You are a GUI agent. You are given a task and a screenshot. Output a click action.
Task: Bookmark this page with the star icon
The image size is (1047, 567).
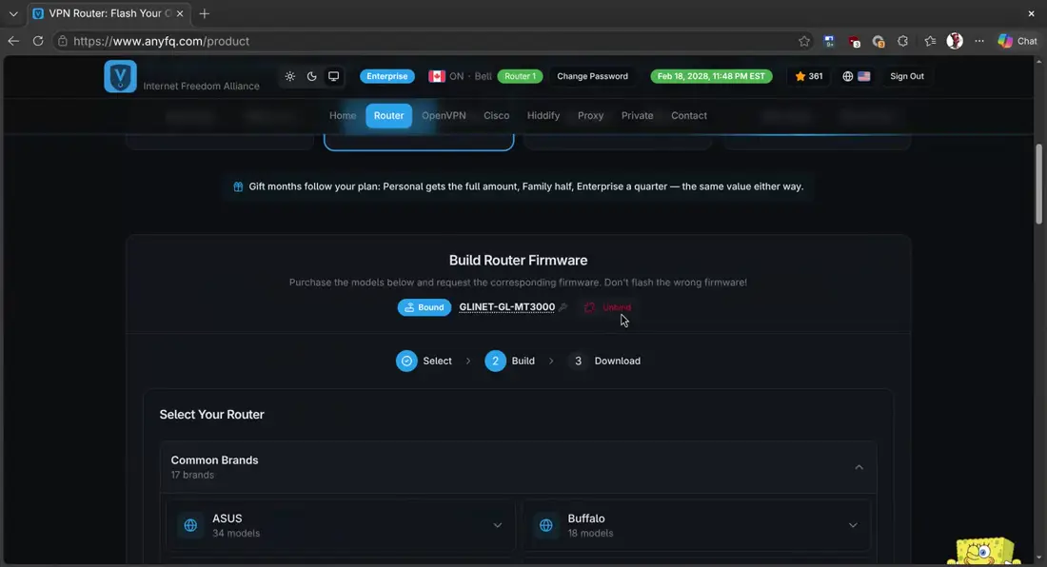(x=804, y=41)
